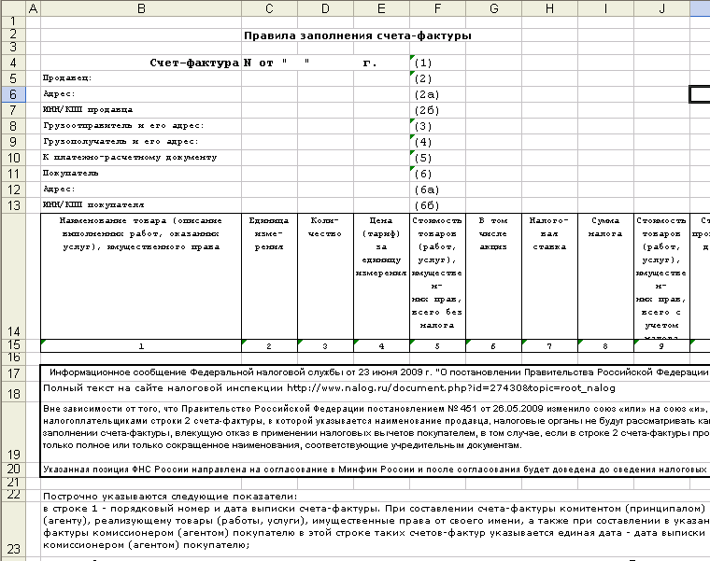This screenshot has height=561, width=710.
Task: Click 'Сумма налога' header cell
Action: pos(606,276)
